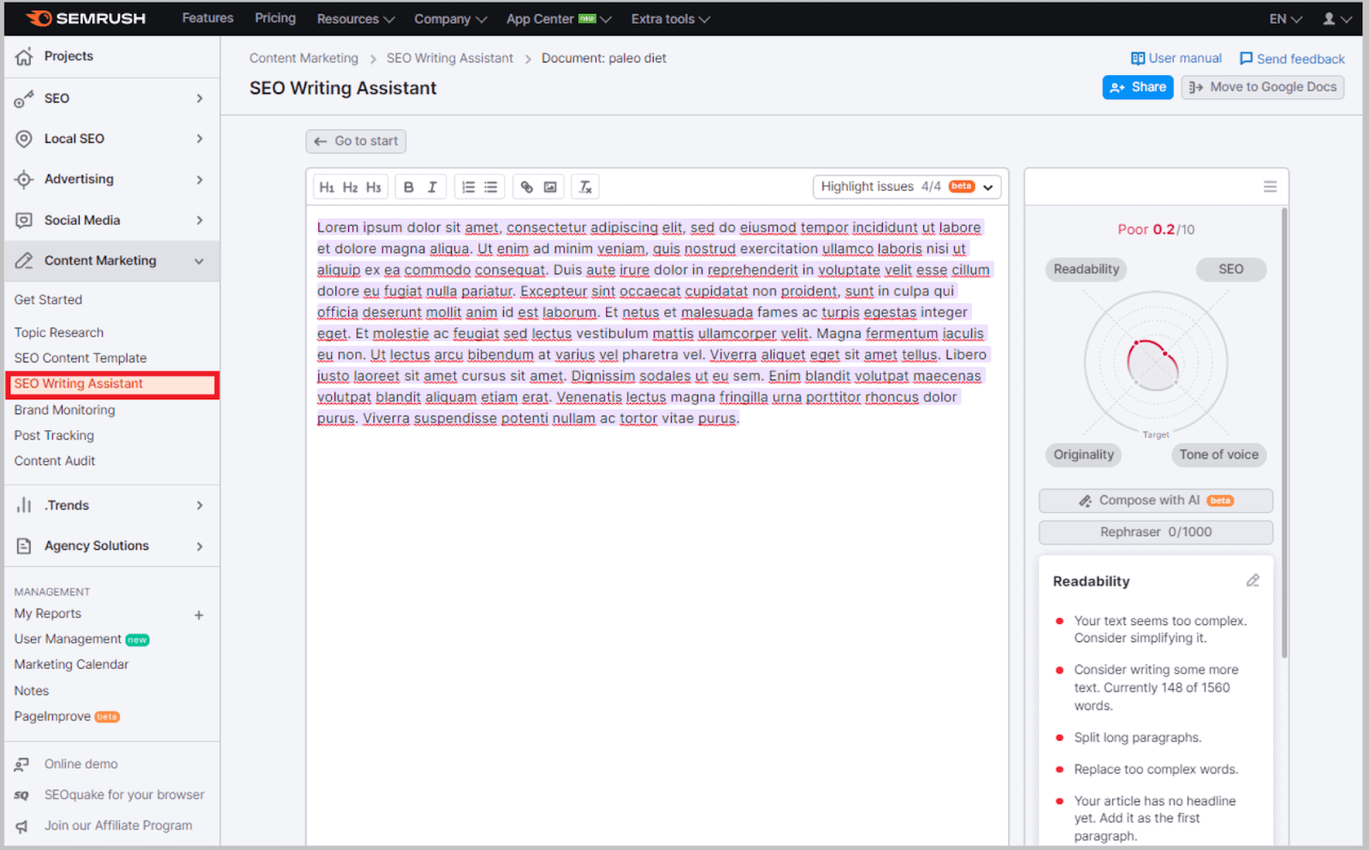Click Go to start button
Image resolution: width=1369 pixels, height=850 pixels.
(x=356, y=141)
